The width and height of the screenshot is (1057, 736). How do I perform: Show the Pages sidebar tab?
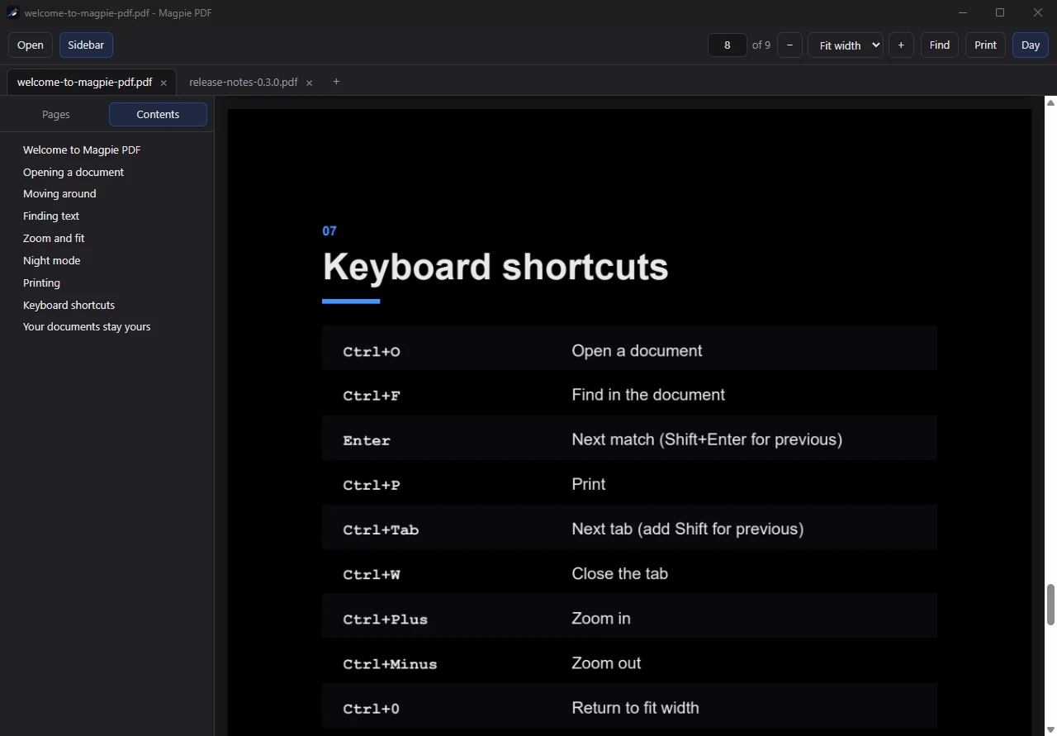(x=56, y=115)
